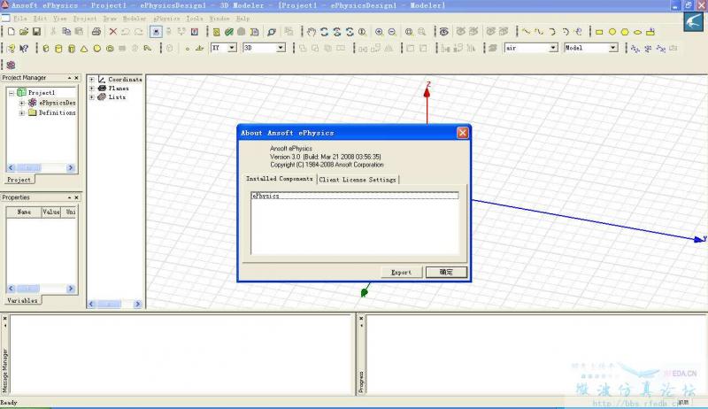
Task: Click the Zoom In magnifier icon
Action: coord(380,32)
